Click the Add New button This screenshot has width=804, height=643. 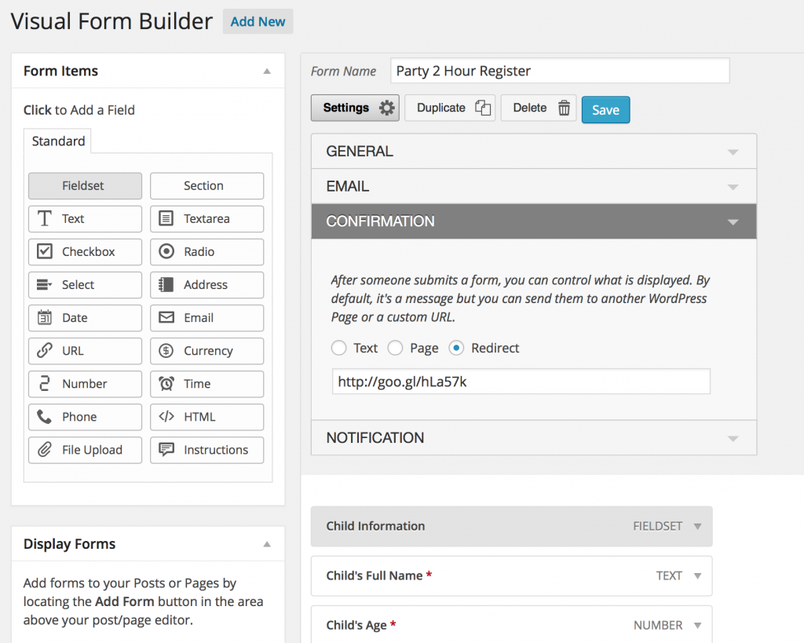[258, 22]
